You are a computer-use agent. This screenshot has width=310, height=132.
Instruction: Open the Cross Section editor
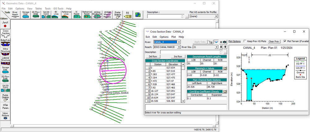(x=5, y=33)
